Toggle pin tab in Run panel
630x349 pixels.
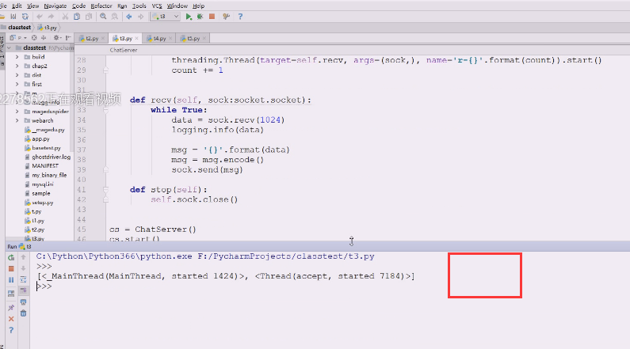(11, 308)
